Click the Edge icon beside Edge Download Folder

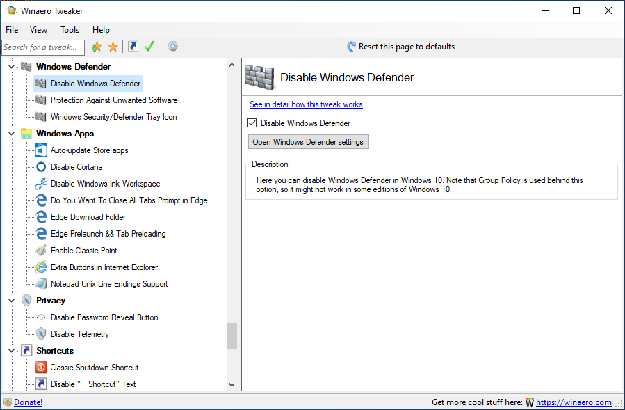pyautogui.click(x=41, y=216)
